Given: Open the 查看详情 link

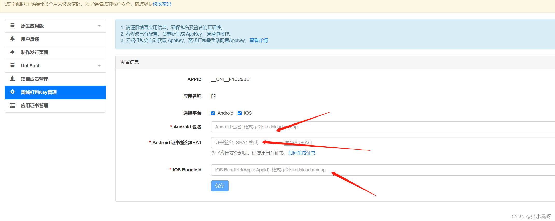Looking at the screenshot, I should [258, 40].
